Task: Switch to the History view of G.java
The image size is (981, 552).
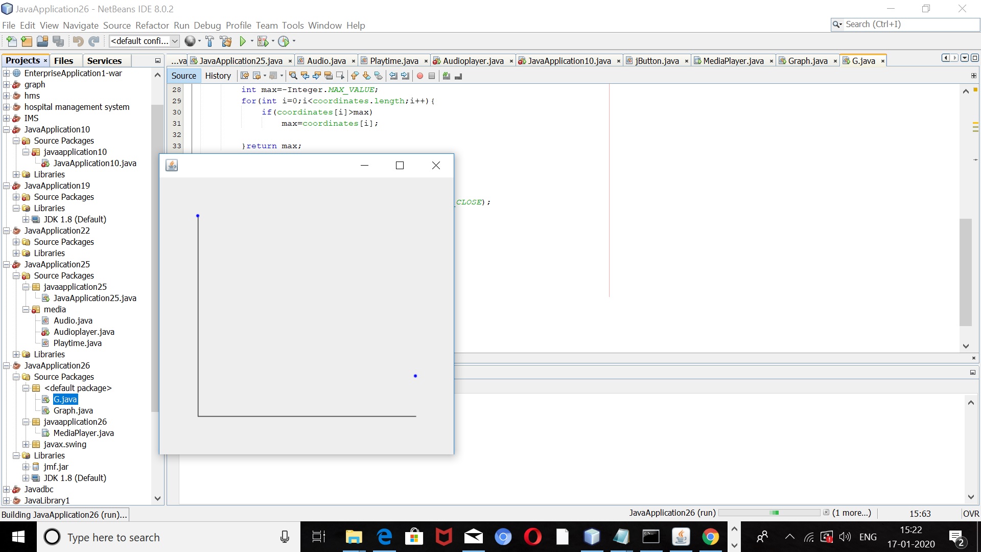Action: (218, 76)
